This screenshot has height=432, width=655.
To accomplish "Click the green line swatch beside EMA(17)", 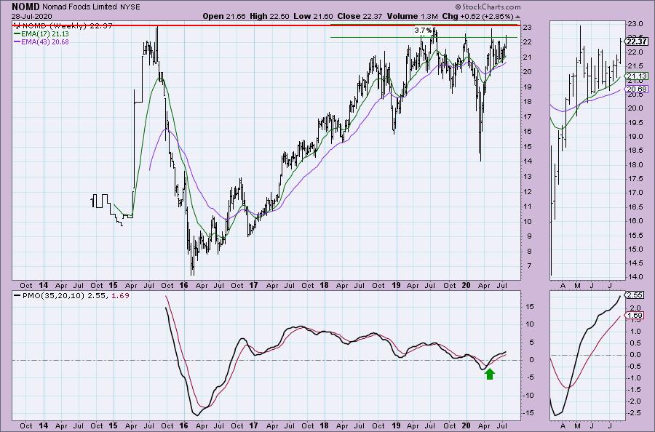I will click(x=17, y=33).
